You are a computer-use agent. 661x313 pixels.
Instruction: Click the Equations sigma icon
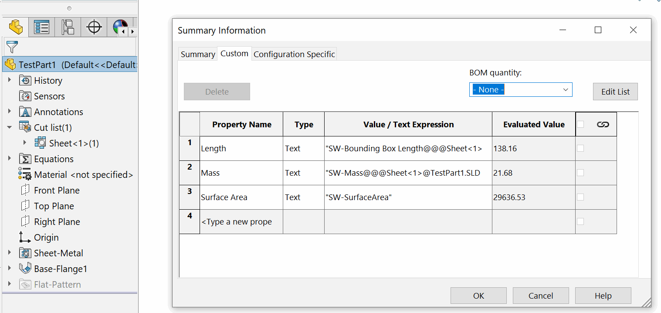(x=25, y=159)
